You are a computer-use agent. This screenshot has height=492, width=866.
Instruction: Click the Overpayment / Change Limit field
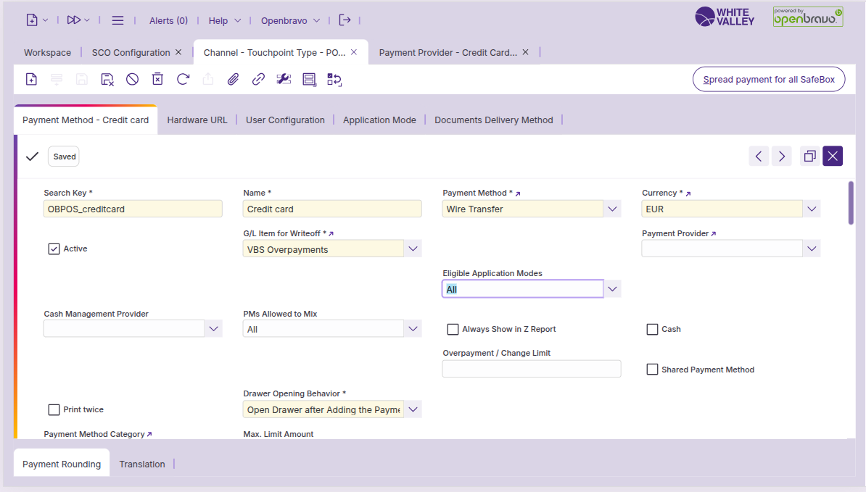tap(531, 369)
